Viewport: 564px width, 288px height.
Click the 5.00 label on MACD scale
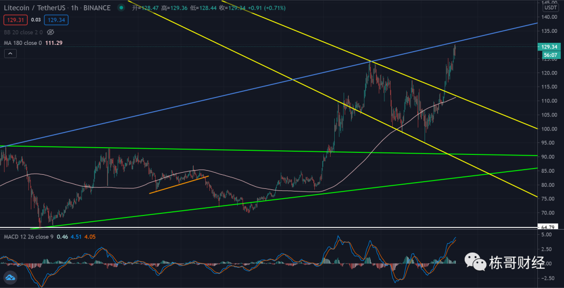tap(546, 235)
